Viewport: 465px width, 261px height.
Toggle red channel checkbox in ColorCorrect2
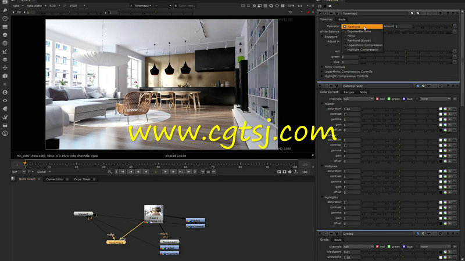377,99
